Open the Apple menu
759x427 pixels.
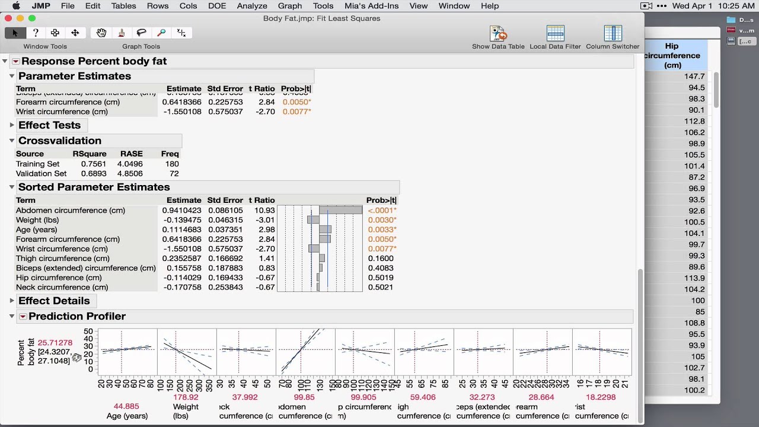pos(16,5)
